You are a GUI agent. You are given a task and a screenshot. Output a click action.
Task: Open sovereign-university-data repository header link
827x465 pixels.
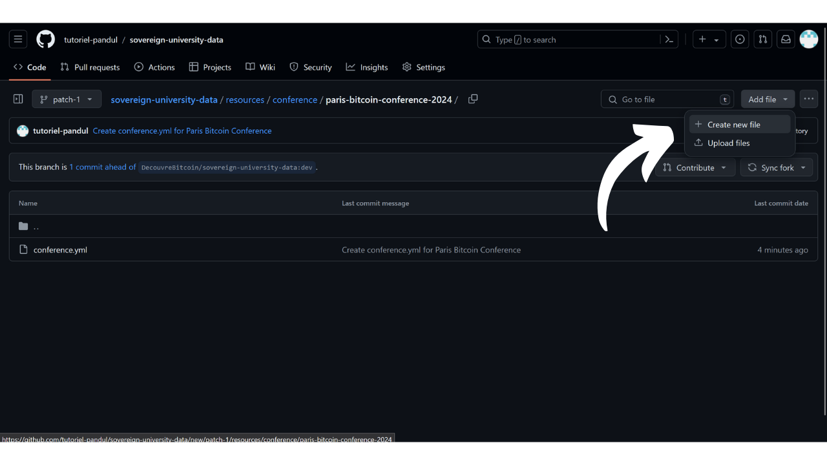pyautogui.click(x=176, y=39)
